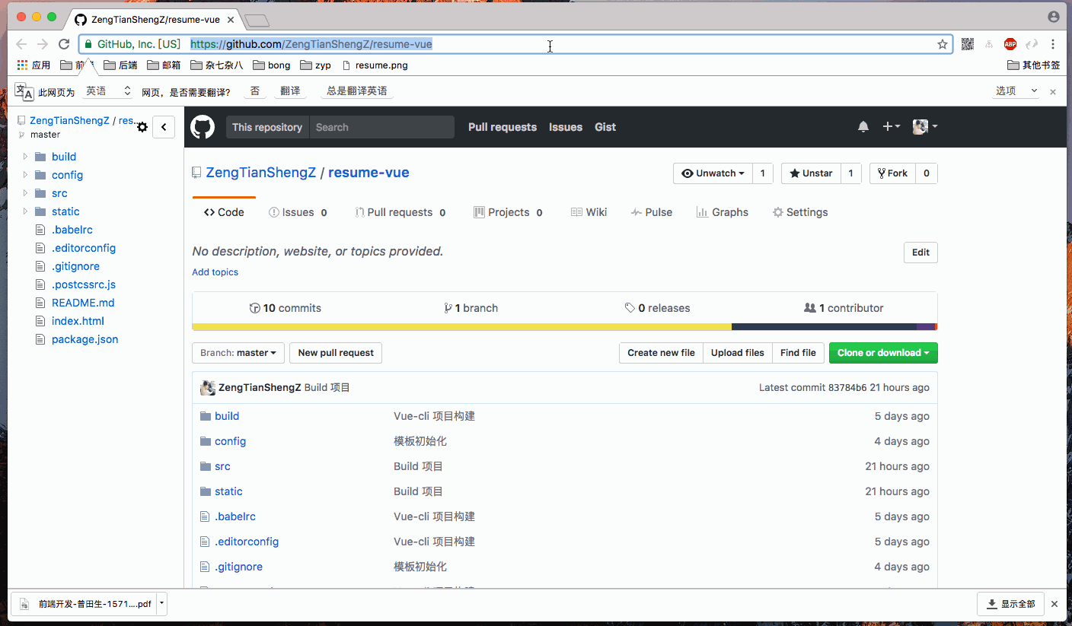
Task: Open Settings repo tab
Action: pos(800,212)
